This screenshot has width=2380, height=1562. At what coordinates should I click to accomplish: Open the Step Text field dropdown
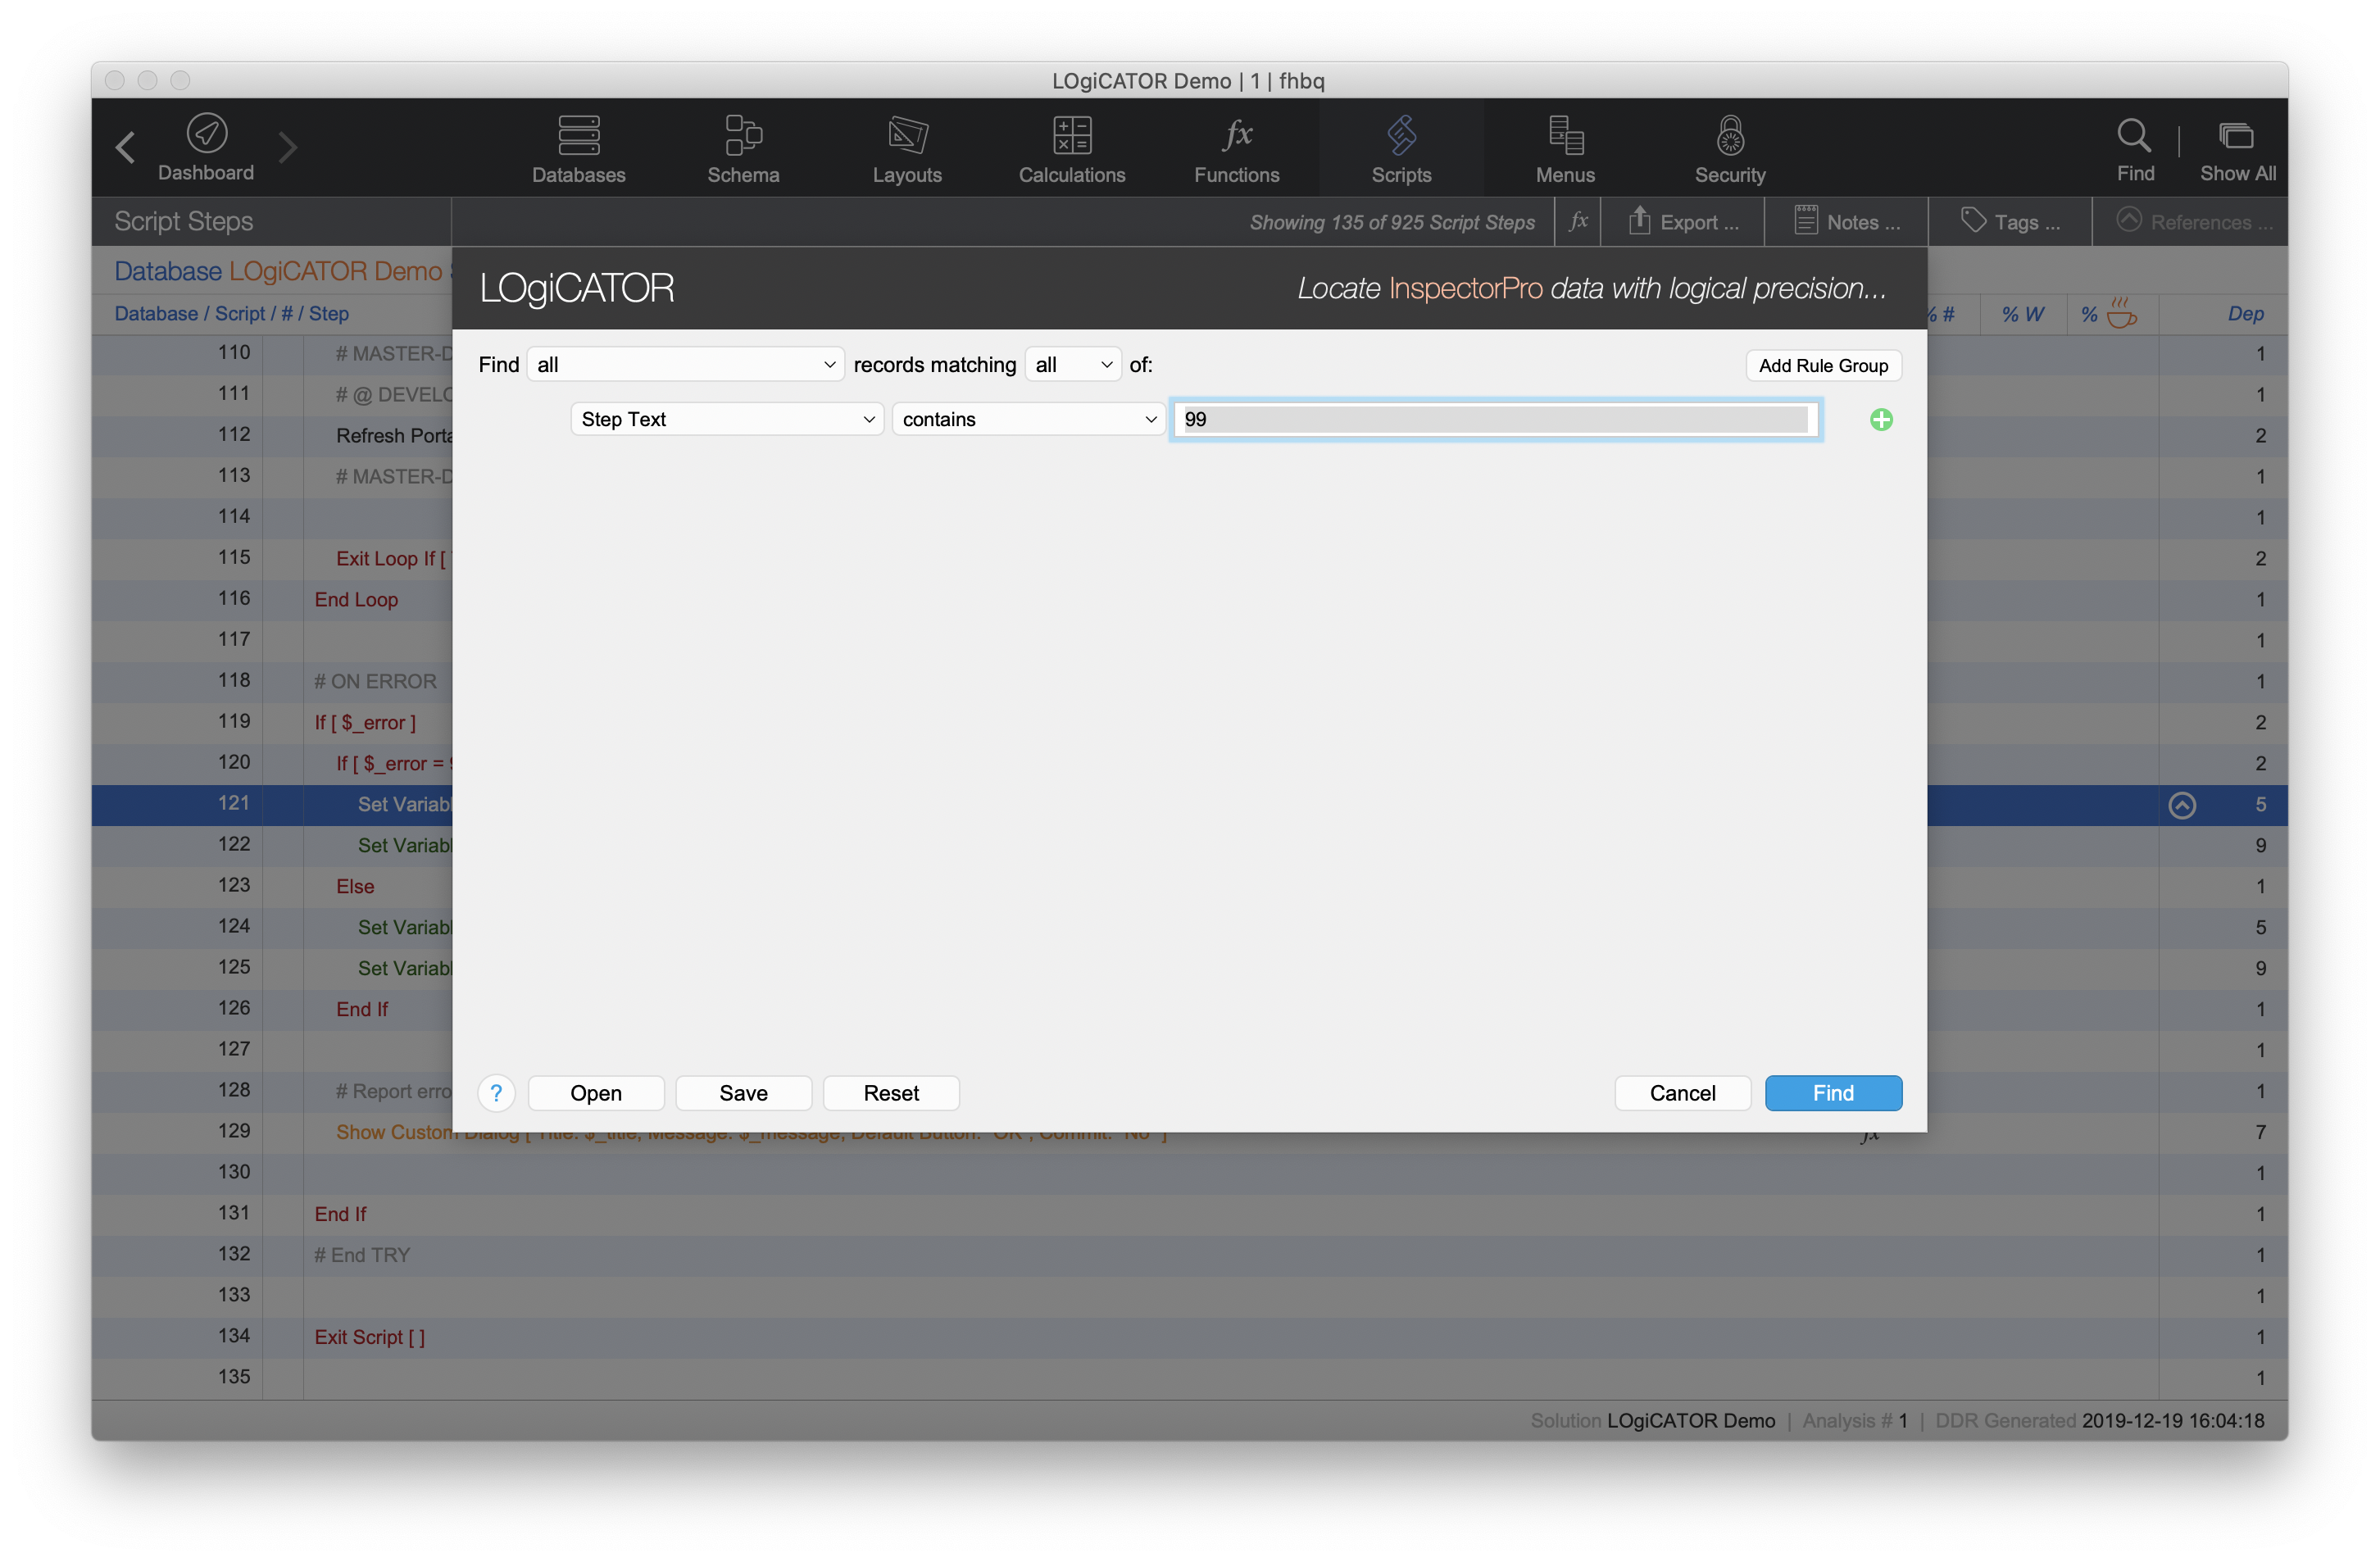pos(726,419)
